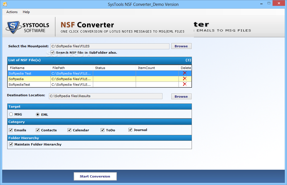Image resolution: width=287 pixels, height=185 pixels.
Task: Start Conversion of NSF files
Action: tap(95, 176)
